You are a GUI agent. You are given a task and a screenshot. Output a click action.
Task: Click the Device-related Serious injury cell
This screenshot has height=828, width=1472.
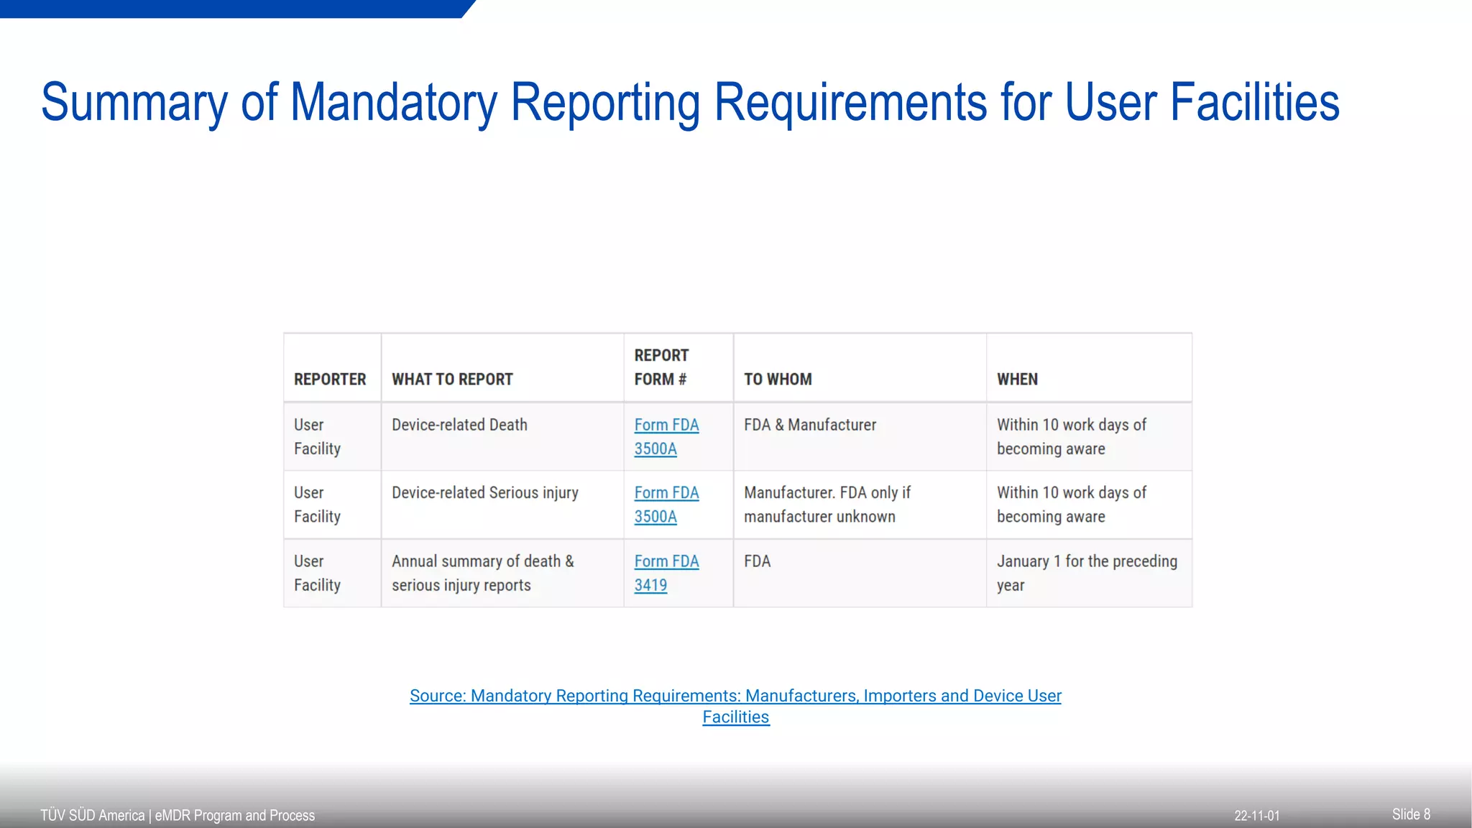(485, 493)
